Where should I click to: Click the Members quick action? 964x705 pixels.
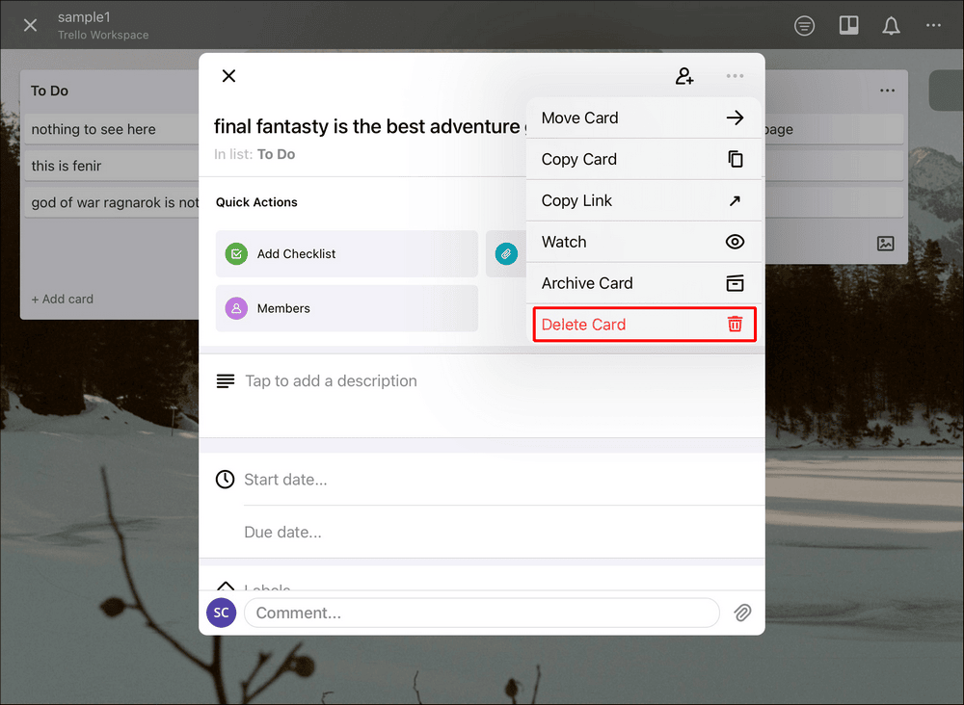(x=283, y=308)
